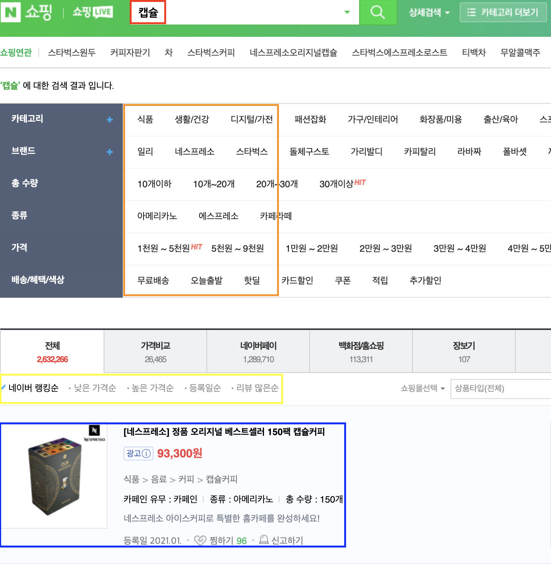Select 패션잡화 category filter
The image size is (551, 564).
pyautogui.click(x=310, y=119)
